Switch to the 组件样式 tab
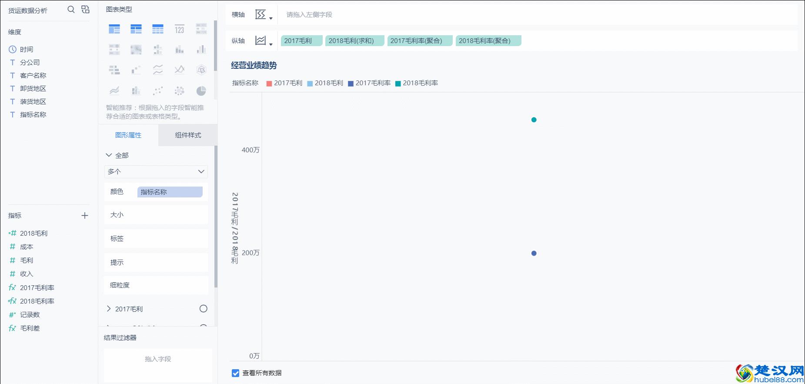This screenshot has width=805, height=384. (x=188, y=135)
